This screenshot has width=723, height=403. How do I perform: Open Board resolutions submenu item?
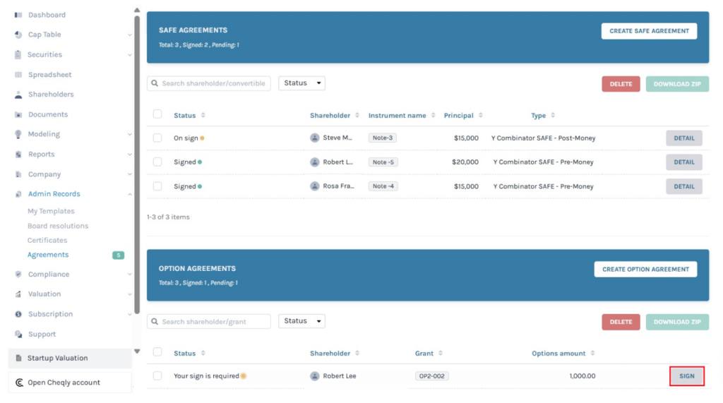(x=58, y=226)
